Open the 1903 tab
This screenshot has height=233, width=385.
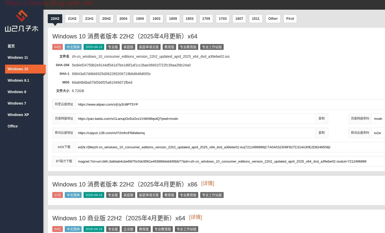point(156,19)
